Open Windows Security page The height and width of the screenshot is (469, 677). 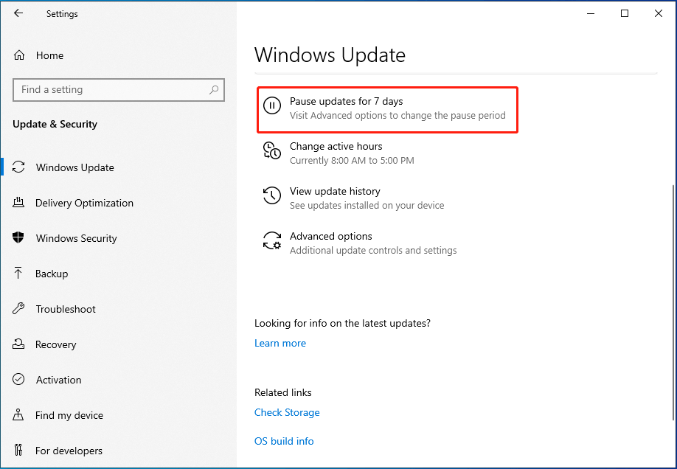[x=77, y=238]
